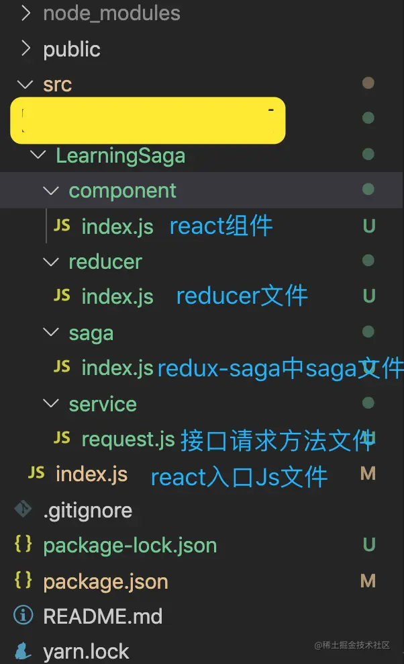404x664 pixels.
Task: Collapse the component folder
Action: point(51,190)
